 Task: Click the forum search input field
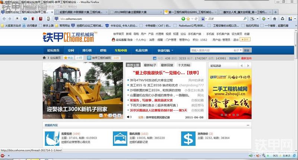click(x=211, y=50)
